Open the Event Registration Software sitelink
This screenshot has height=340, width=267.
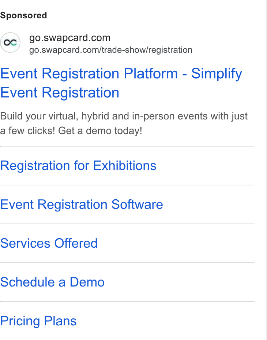[82, 204]
